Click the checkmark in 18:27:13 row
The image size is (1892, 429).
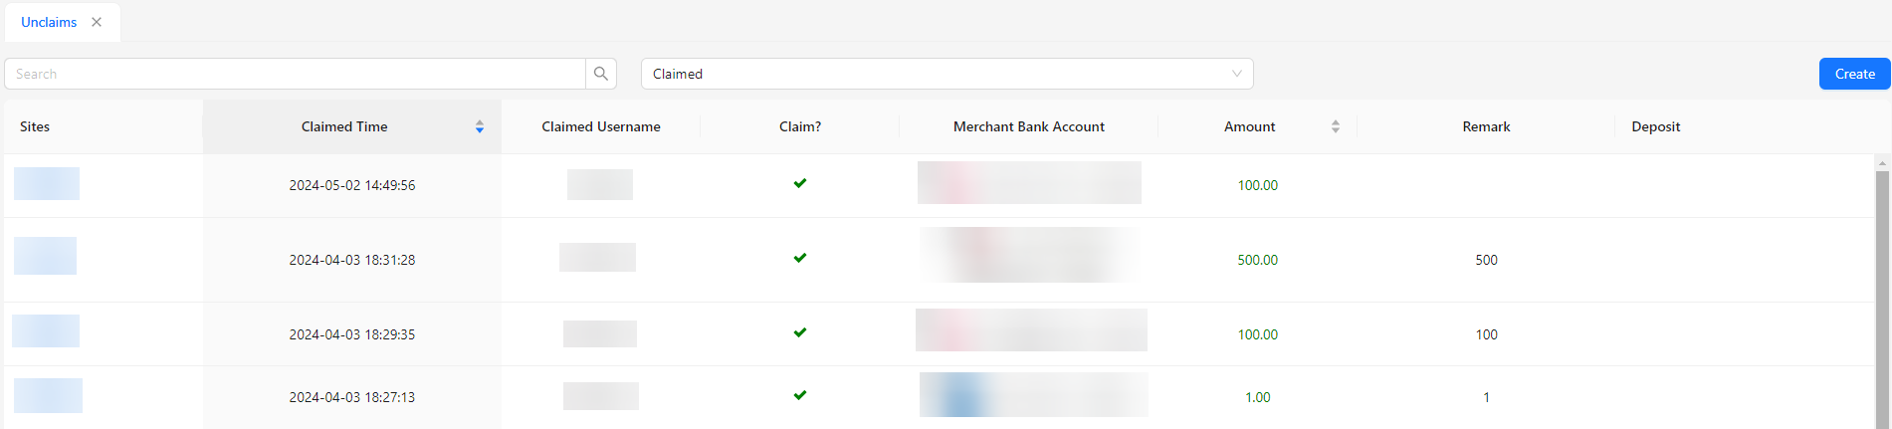[x=800, y=395]
